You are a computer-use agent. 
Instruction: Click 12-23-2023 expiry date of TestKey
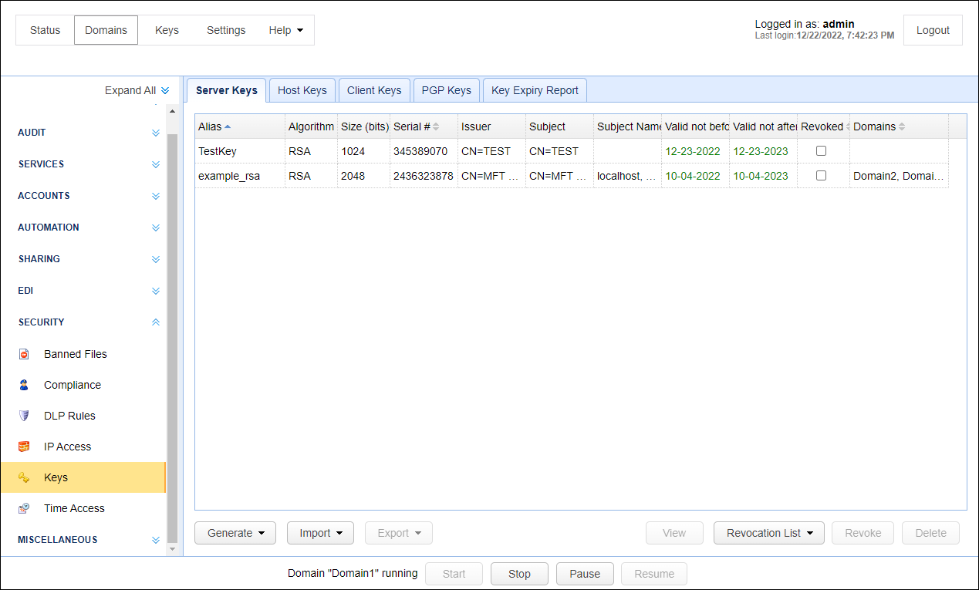click(761, 151)
